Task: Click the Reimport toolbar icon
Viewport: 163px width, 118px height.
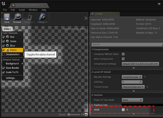Action: click(42, 17)
